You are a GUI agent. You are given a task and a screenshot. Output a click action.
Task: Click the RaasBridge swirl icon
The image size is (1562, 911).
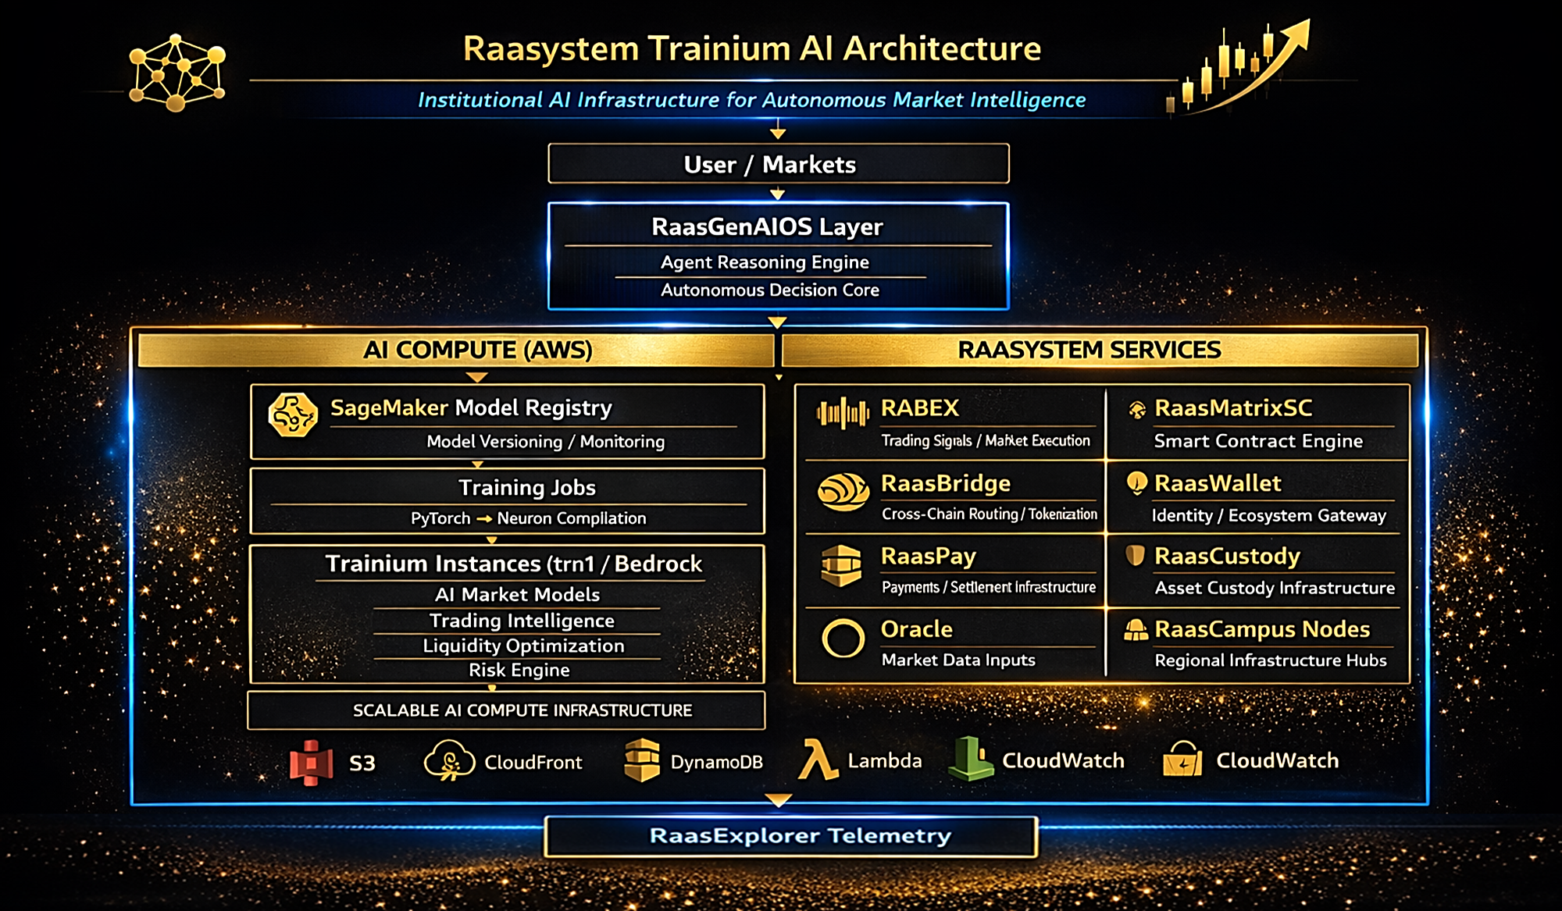coord(843,492)
